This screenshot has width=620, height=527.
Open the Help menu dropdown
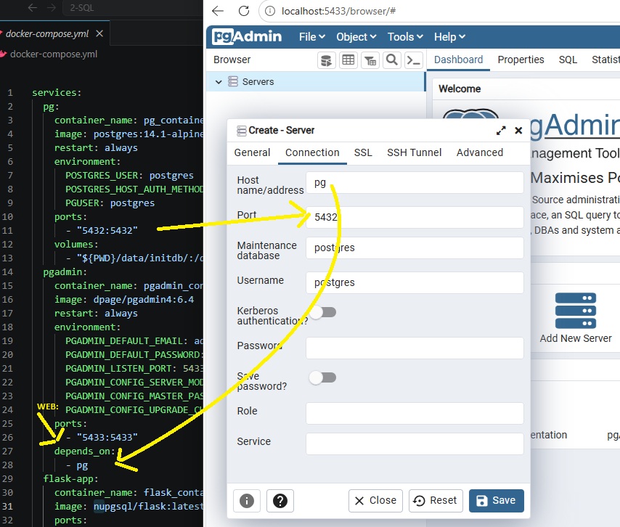pos(449,37)
